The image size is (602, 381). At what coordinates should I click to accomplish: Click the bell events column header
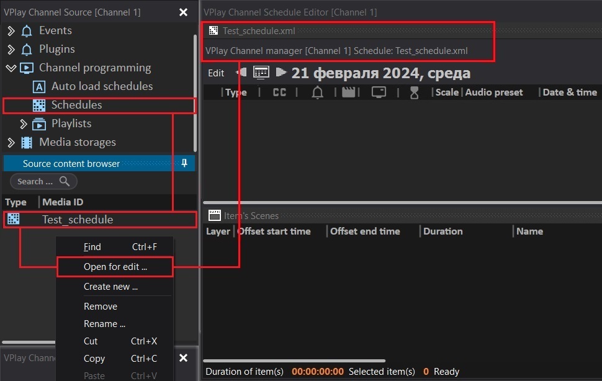click(x=317, y=92)
